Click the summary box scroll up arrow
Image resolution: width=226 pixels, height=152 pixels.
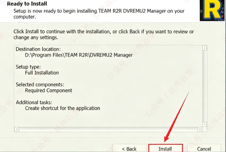point(205,48)
